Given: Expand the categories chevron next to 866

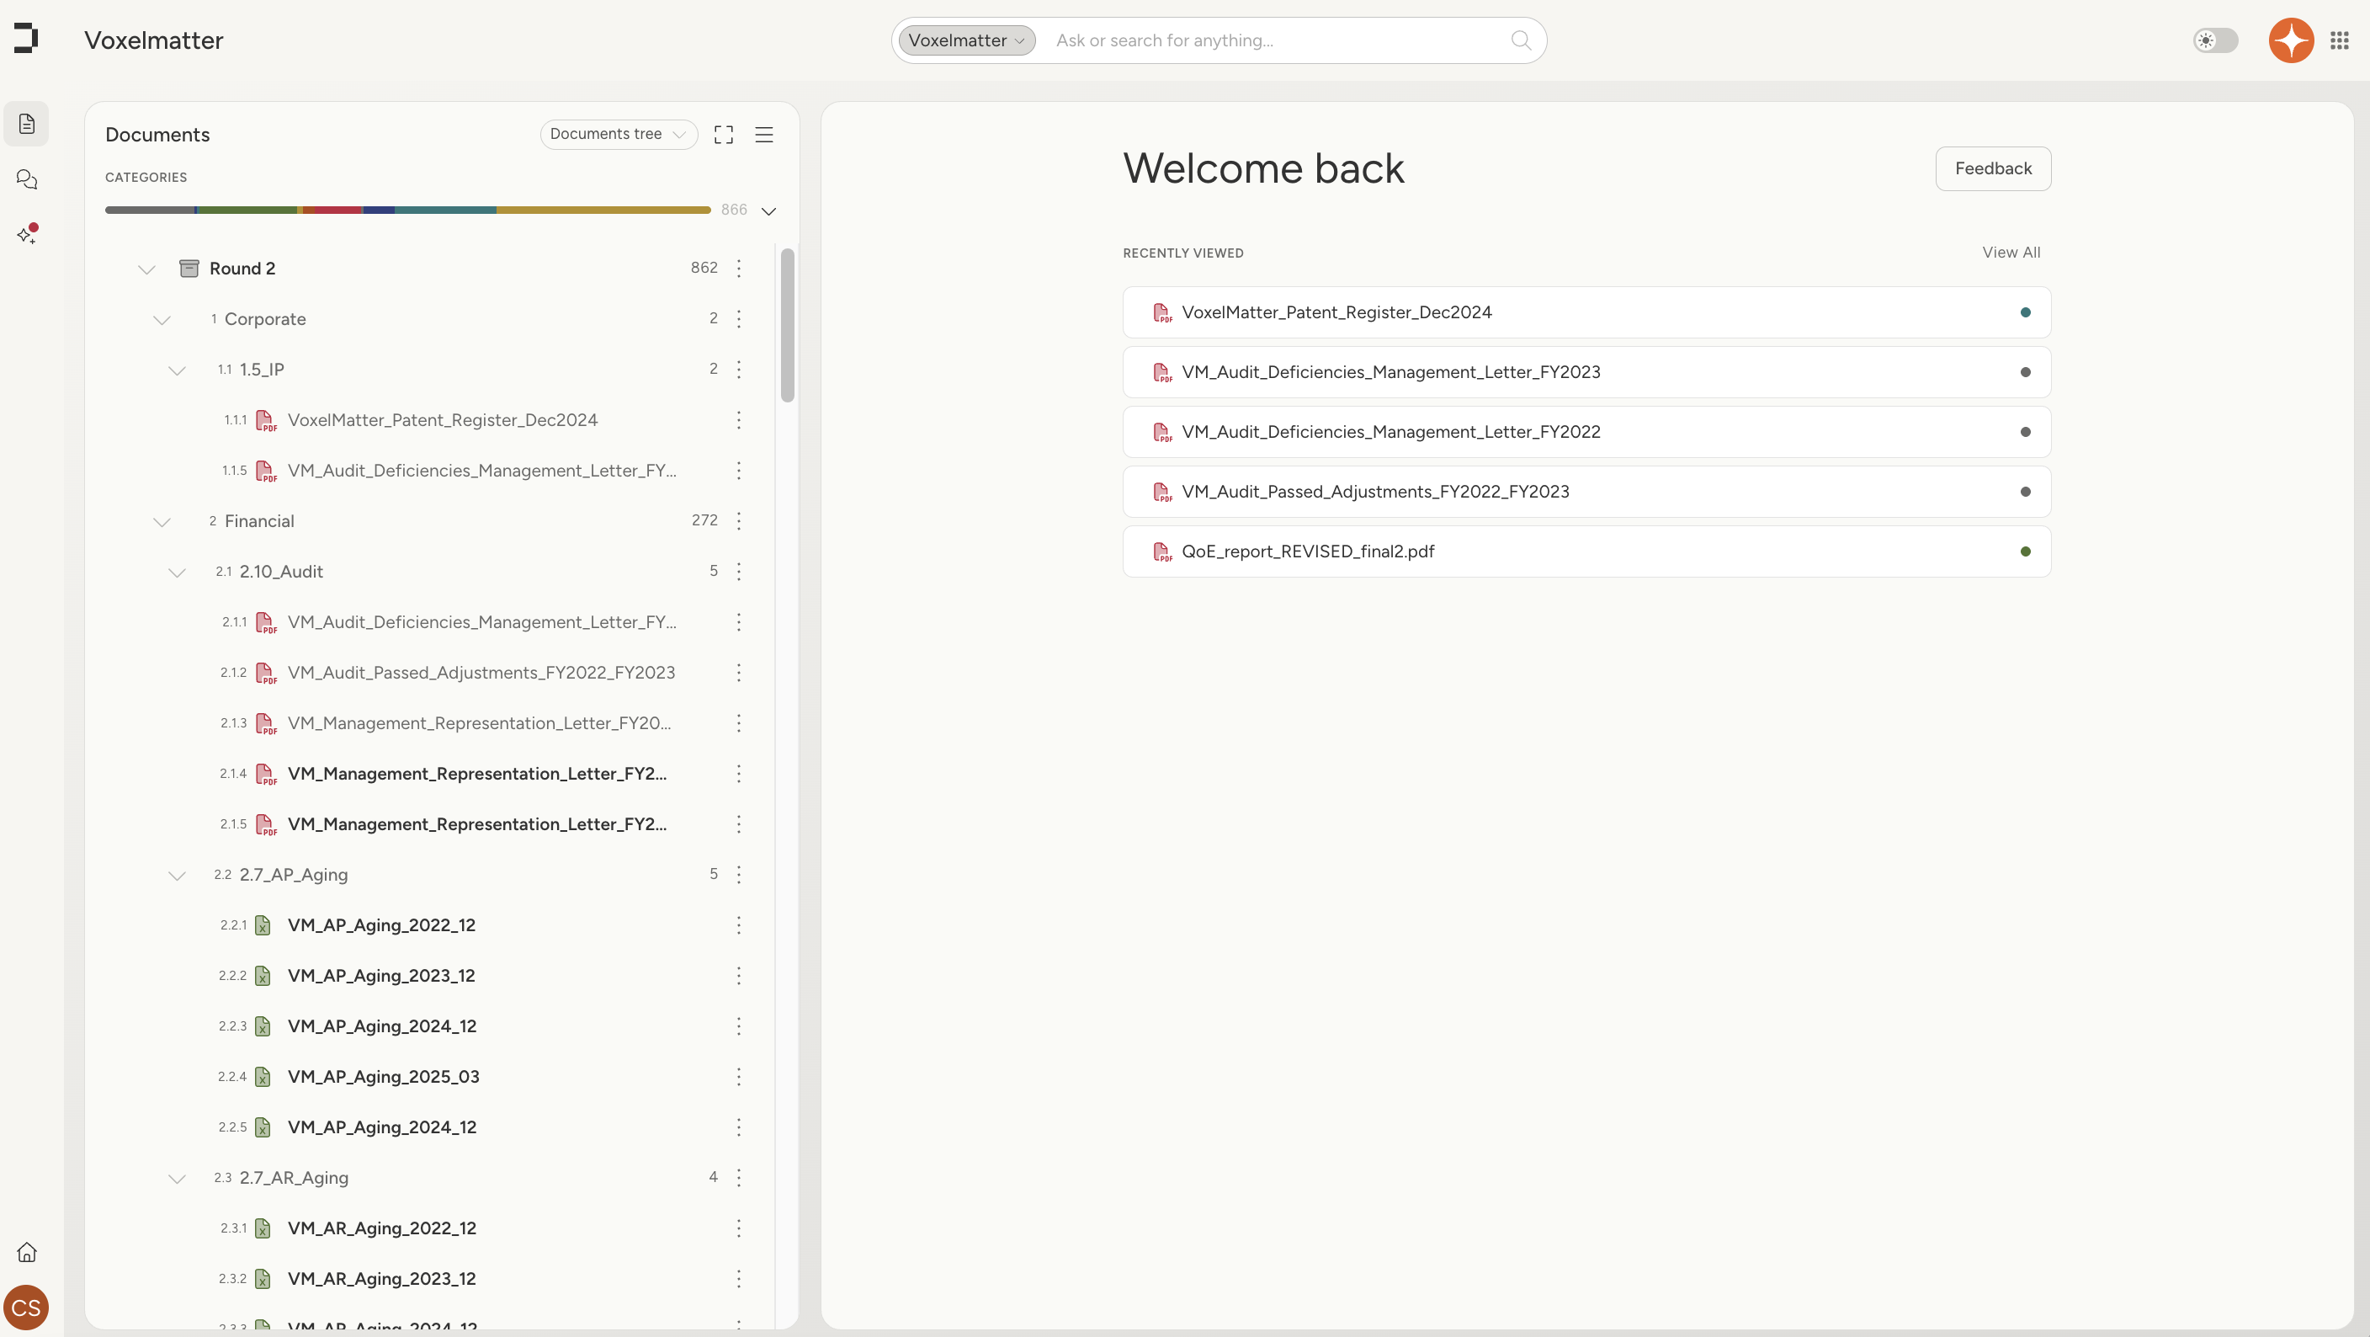Looking at the screenshot, I should click(769, 210).
